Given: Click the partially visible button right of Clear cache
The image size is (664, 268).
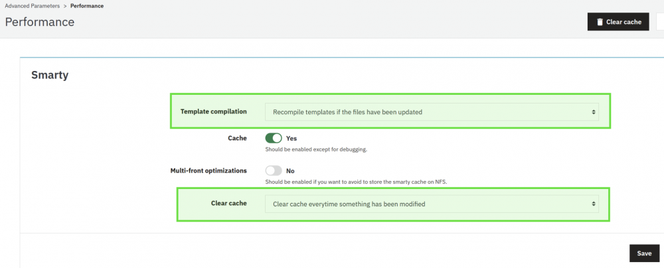Looking at the screenshot, I should (x=660, y=22).
